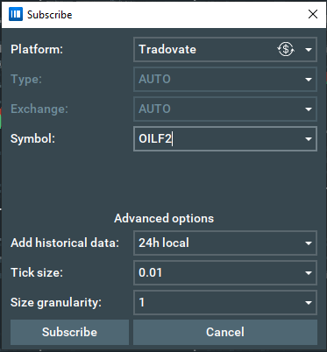Expand the Exchange AUTO dropdown
Image resolution: width=327 pixels, height=352 pixels.
point(309,109)
